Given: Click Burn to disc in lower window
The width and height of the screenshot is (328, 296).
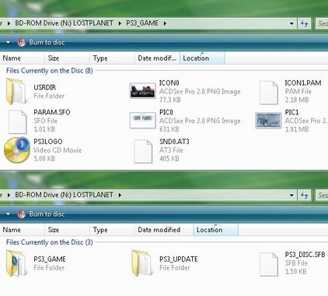Looking at the screenshot, I should [x=47, y=214].
